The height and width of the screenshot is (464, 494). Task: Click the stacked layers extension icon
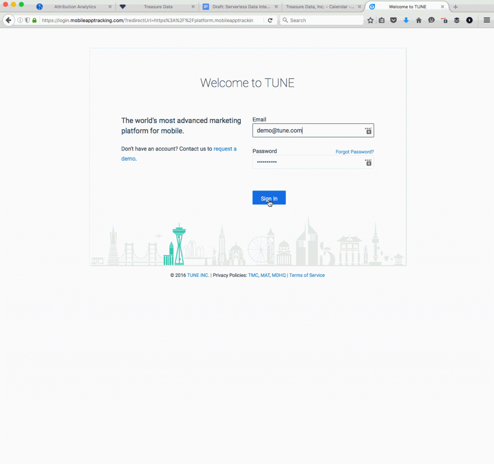[x=457, y=20]
